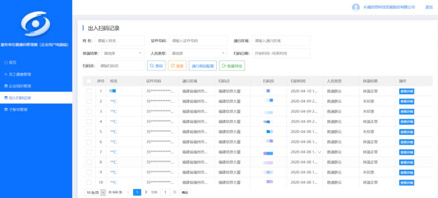Image resolution: width=438 pixels, height=198 pixels.
Task: Click the 体温结果 column header
Action: pos(370,81)
